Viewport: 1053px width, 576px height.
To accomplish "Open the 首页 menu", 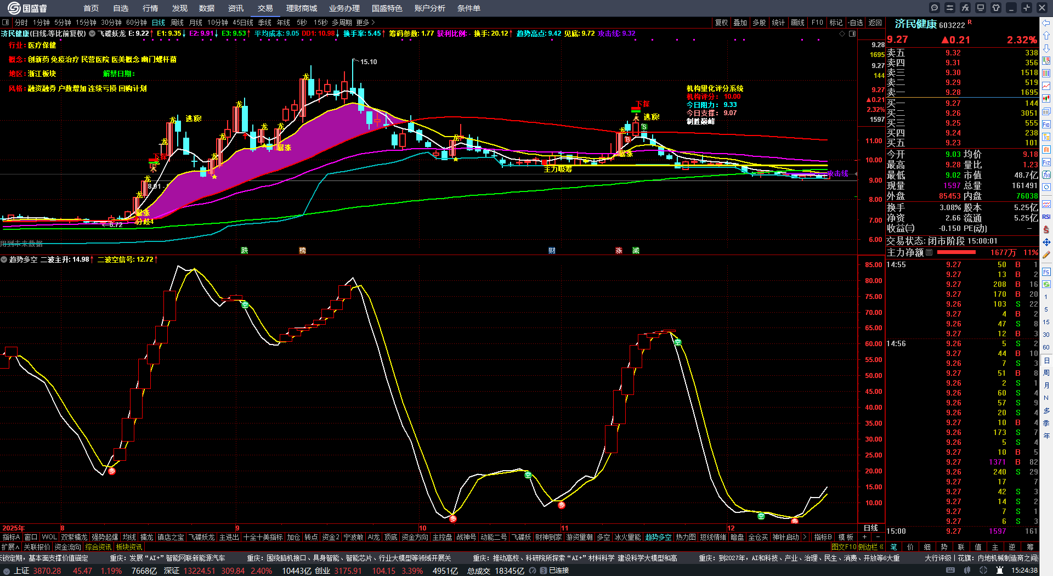I will tap(91, 8).
